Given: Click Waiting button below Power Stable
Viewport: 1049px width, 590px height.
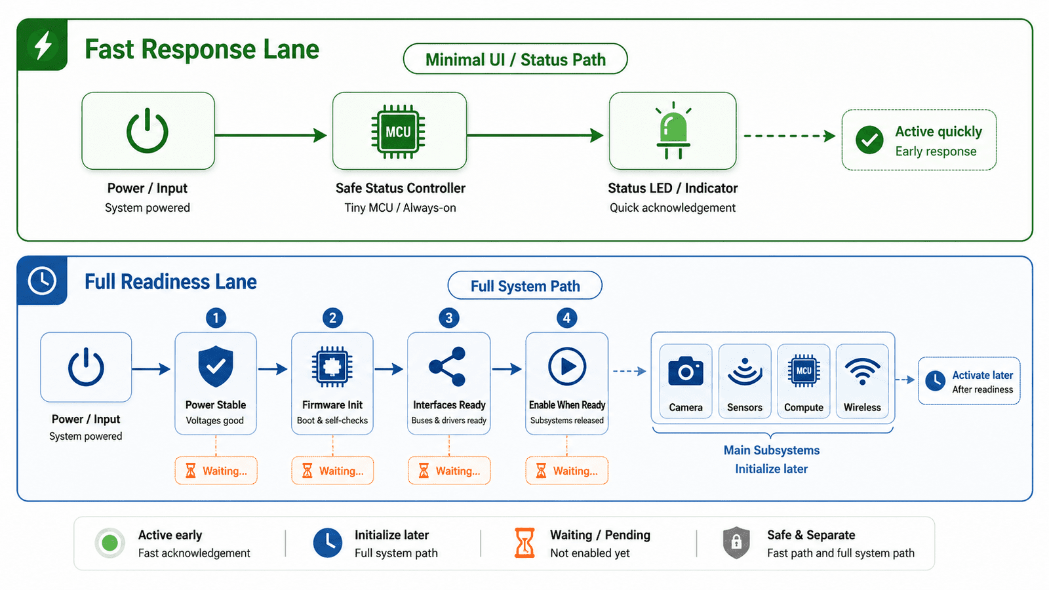Looking at the screenshot, I should [216, 471].
